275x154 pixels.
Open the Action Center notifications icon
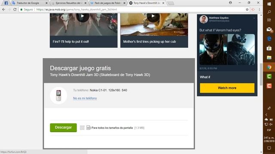[269, 148]
